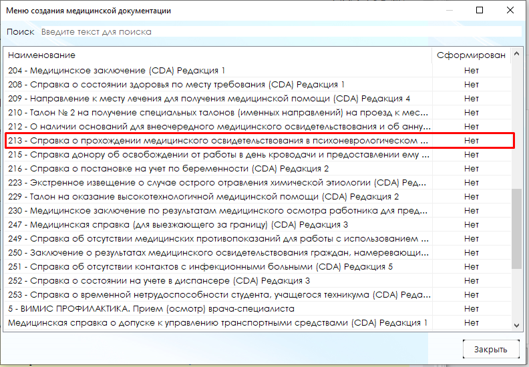The height and width of the screenshot is (367, 529).
Task: Click the scrollbar down arrow
Action: (516, 325)
